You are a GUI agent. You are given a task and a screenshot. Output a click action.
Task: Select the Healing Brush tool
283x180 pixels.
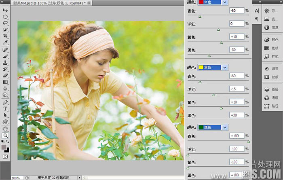coord(5,50)
